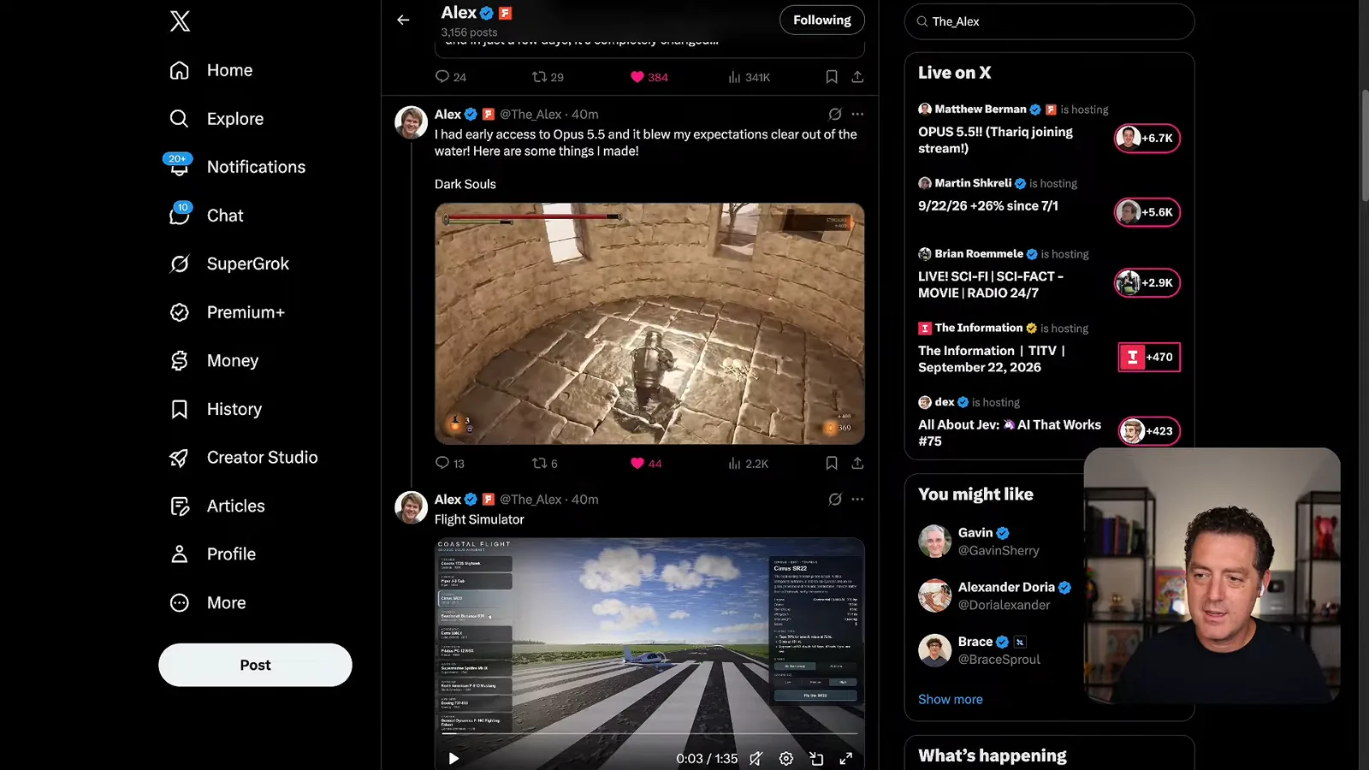Click the search field containing The_Alex
Image resolution: width=1369 pixels, height=770 pixels.
pyautogui.click(x=1049, y=21)
